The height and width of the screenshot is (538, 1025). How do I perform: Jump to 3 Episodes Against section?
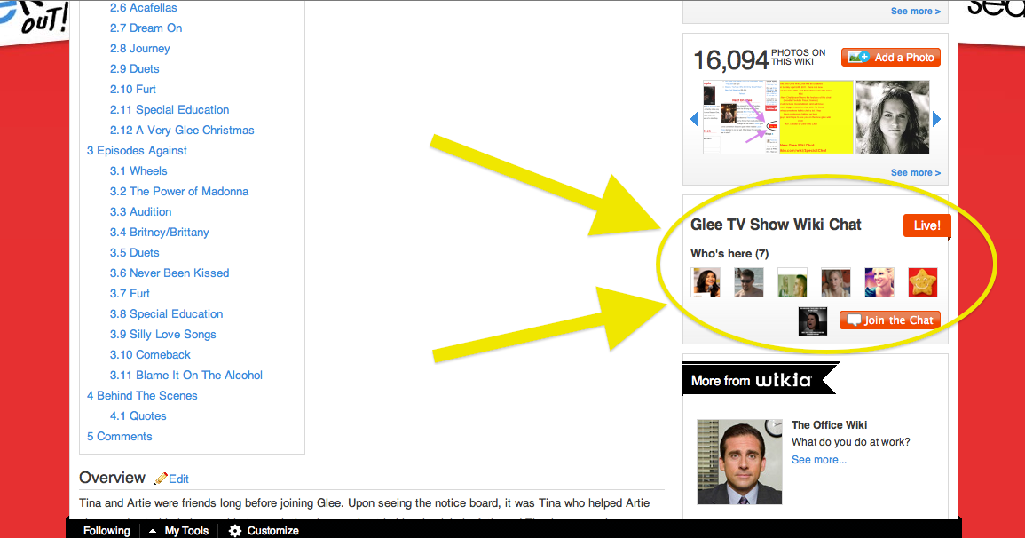tap(137, 150)
